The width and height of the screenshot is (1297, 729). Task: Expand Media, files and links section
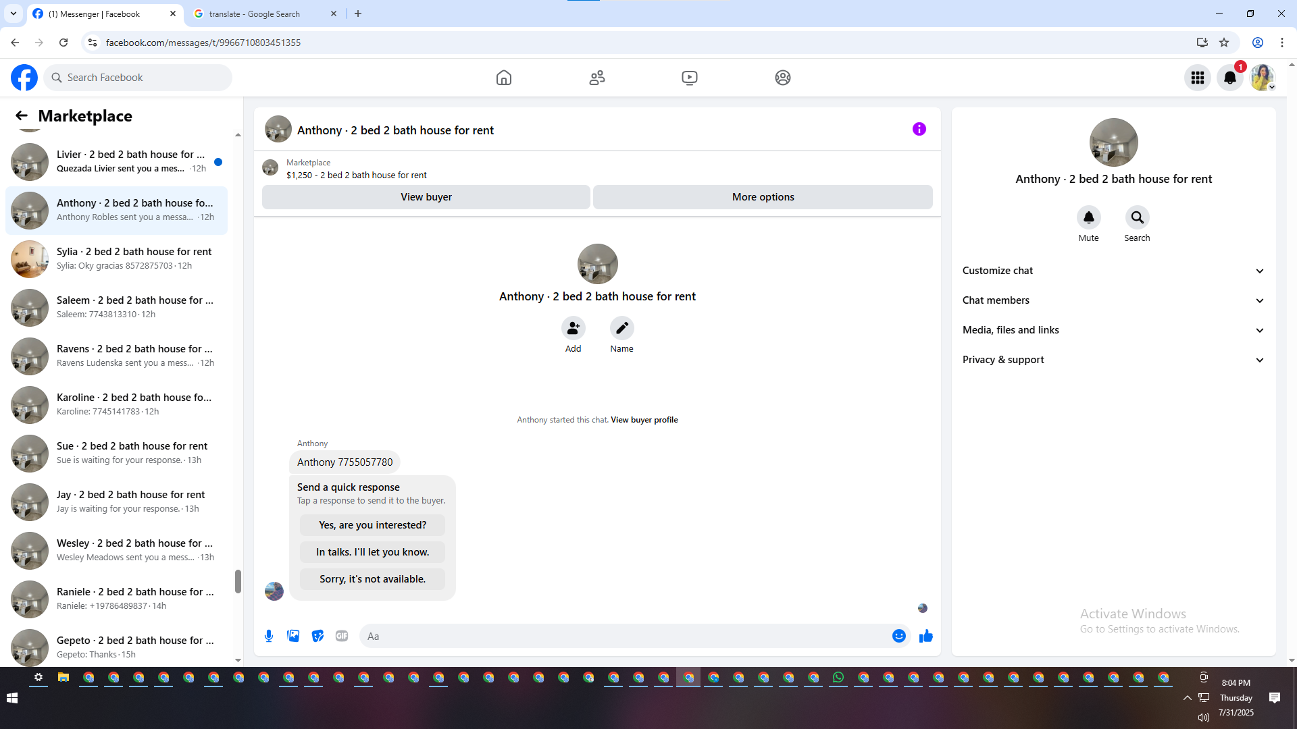tap(1113, 330)
